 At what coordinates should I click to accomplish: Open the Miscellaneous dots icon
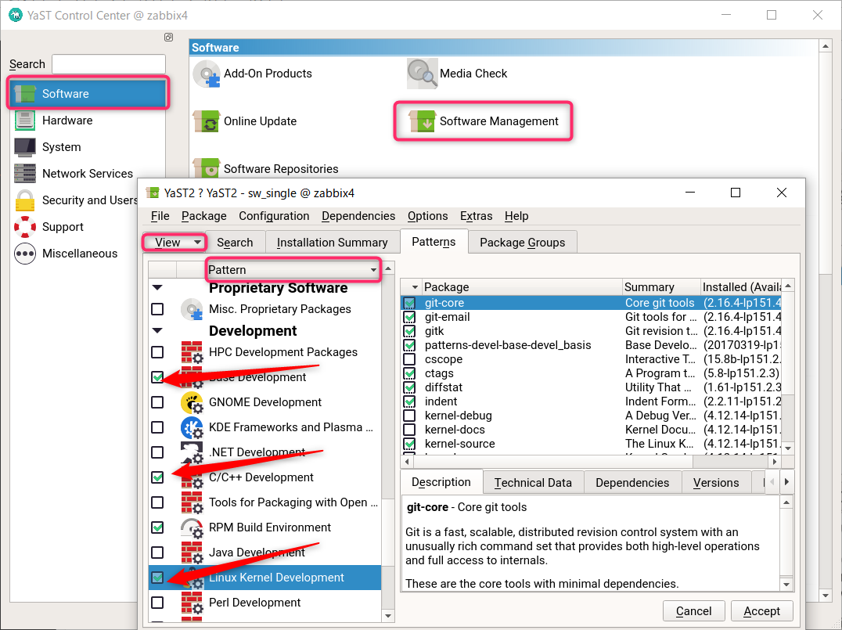tap(25, 254)
